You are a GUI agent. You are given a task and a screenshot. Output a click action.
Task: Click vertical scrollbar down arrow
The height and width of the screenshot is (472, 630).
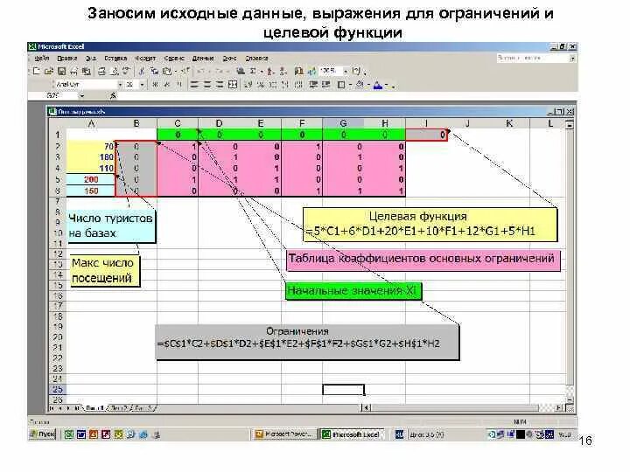click(x=570, y=399)
